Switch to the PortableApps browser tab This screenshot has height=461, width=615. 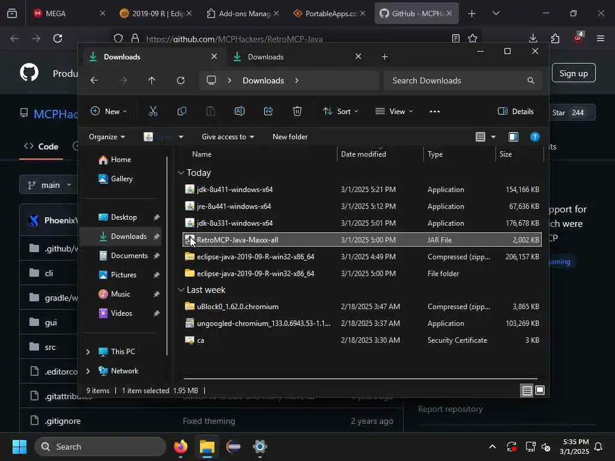[330, 13]
